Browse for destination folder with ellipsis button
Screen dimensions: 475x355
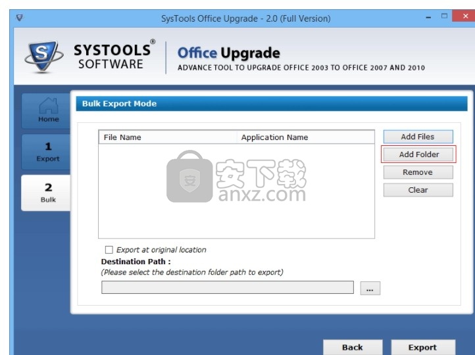click(370, 288)
